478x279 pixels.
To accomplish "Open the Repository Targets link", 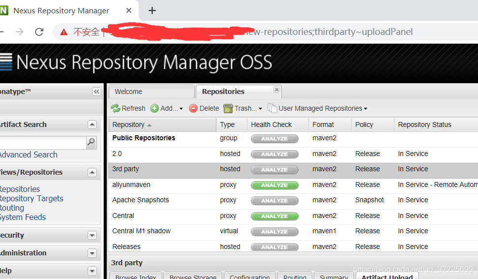I will (x=31, y=198).
